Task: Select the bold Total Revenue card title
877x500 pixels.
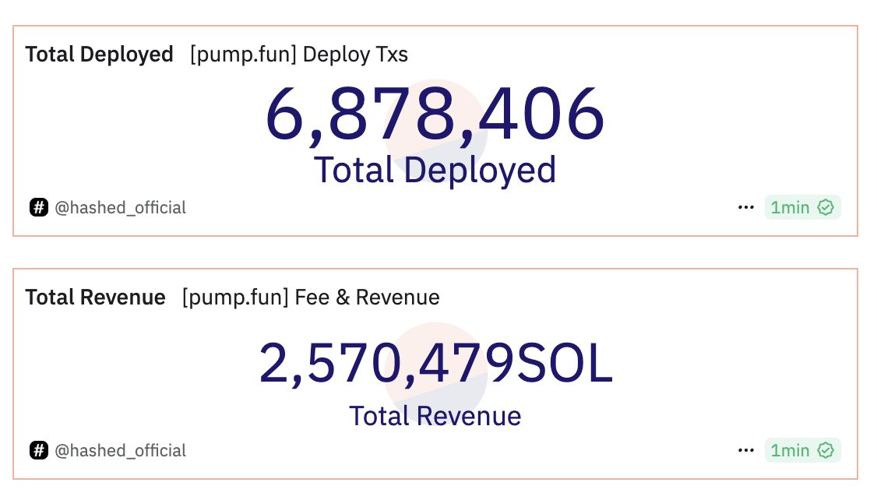Action: click(95, 298)
